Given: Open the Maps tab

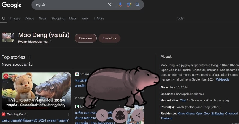Looking at the screenshot, I should pyautogui.click(x=73, y=18).
